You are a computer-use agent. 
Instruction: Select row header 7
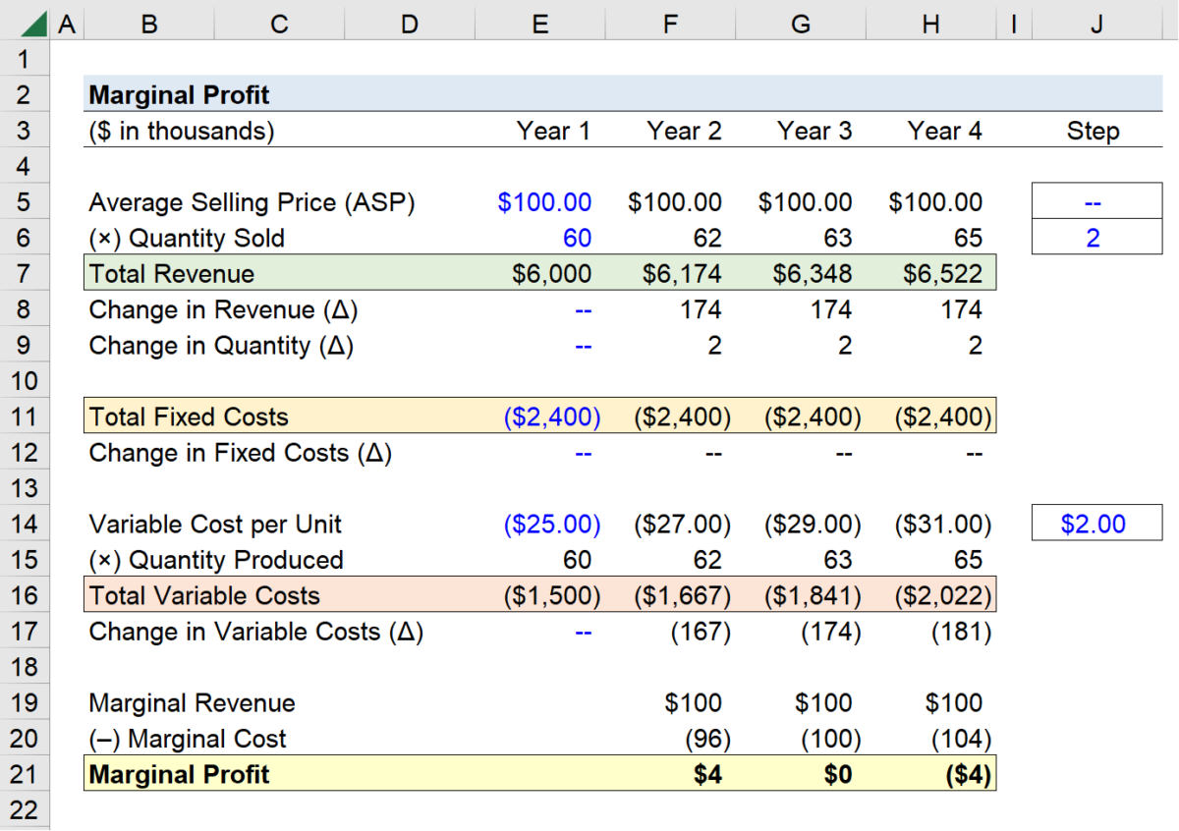(24, 273)
